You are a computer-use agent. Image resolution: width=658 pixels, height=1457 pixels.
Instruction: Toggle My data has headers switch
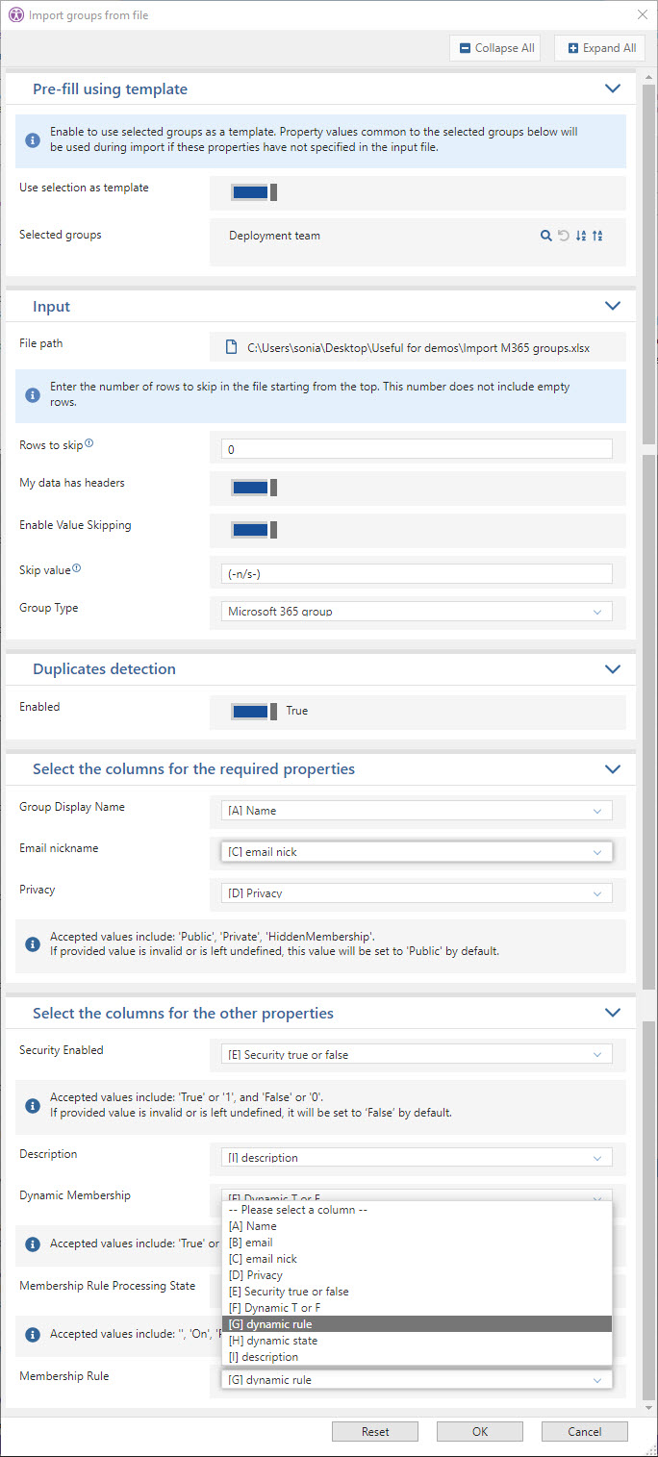coord(254,488)
